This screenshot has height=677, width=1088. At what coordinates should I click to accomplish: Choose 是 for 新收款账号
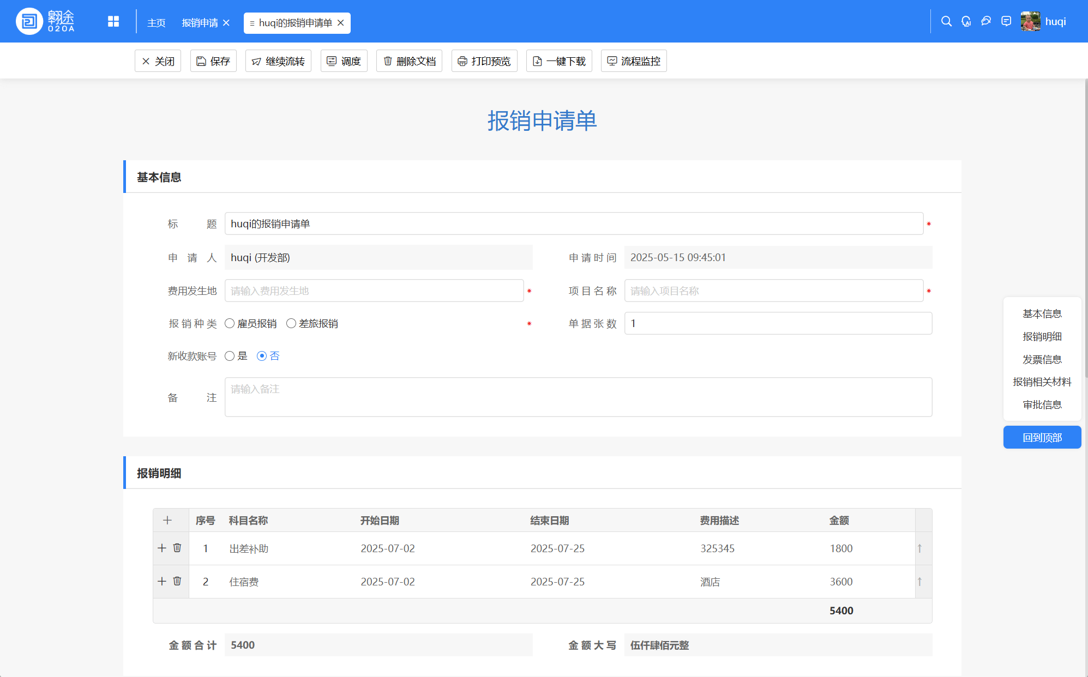click(x=230, y=356)
